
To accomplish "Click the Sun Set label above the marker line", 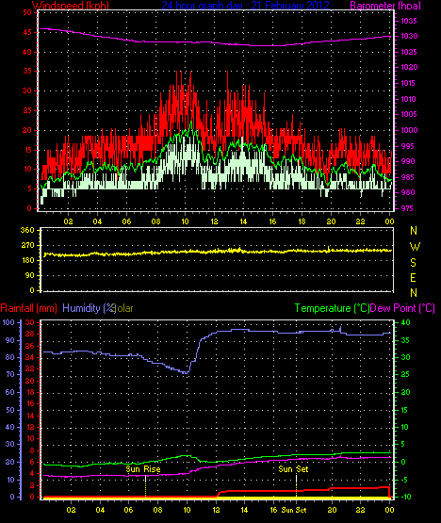I will click(293, 469).
